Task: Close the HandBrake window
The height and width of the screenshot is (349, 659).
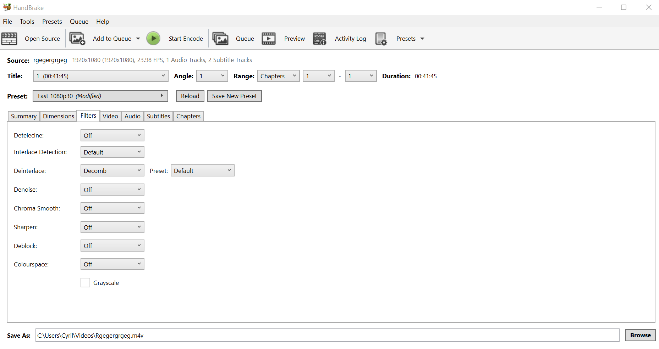Action: [649, 7]
